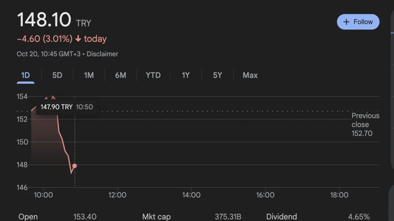Click the down arrow beside today
Viewport: 394px width, 221px height.
78,39
